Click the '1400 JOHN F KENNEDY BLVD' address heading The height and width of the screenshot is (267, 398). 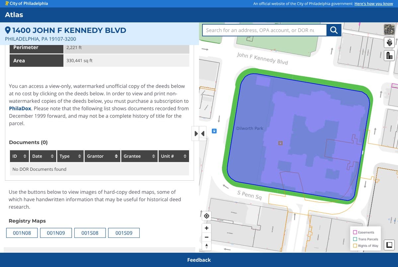point(69,30)
